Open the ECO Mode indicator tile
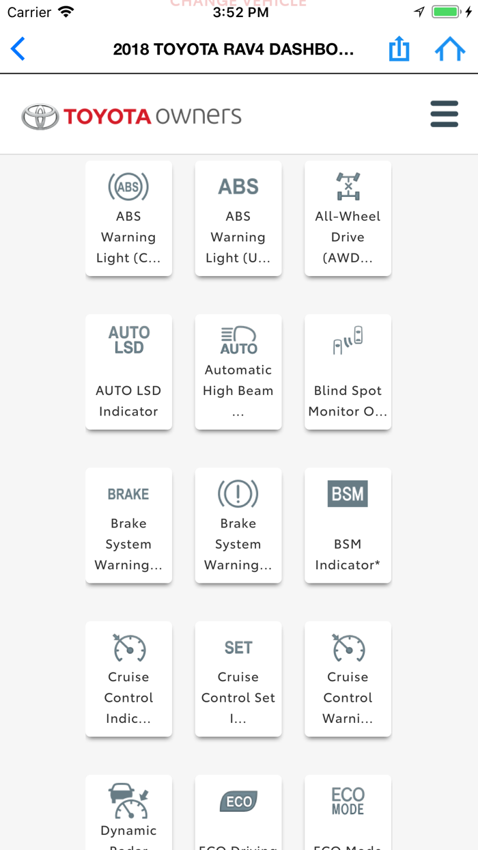This screenshot has width=478, height=850. coord(348,813)
